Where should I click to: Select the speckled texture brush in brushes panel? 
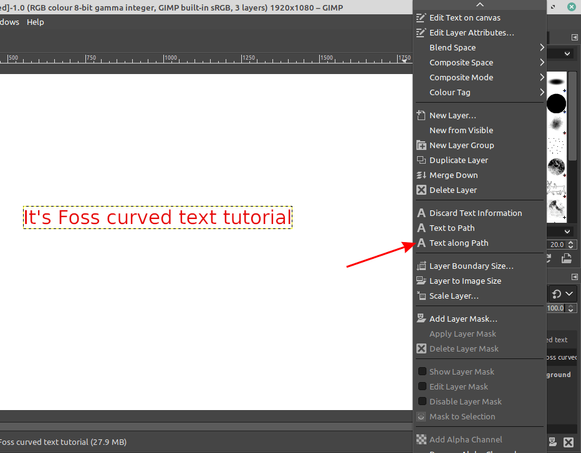click(x=556, y=167)
